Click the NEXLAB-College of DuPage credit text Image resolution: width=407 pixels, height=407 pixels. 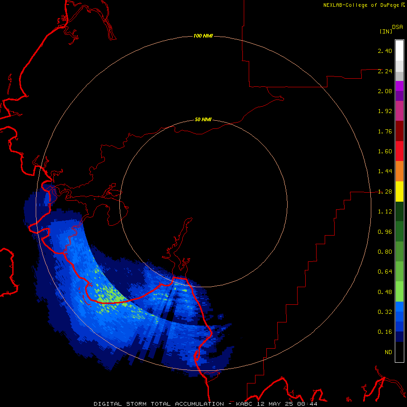pos(362,5)
